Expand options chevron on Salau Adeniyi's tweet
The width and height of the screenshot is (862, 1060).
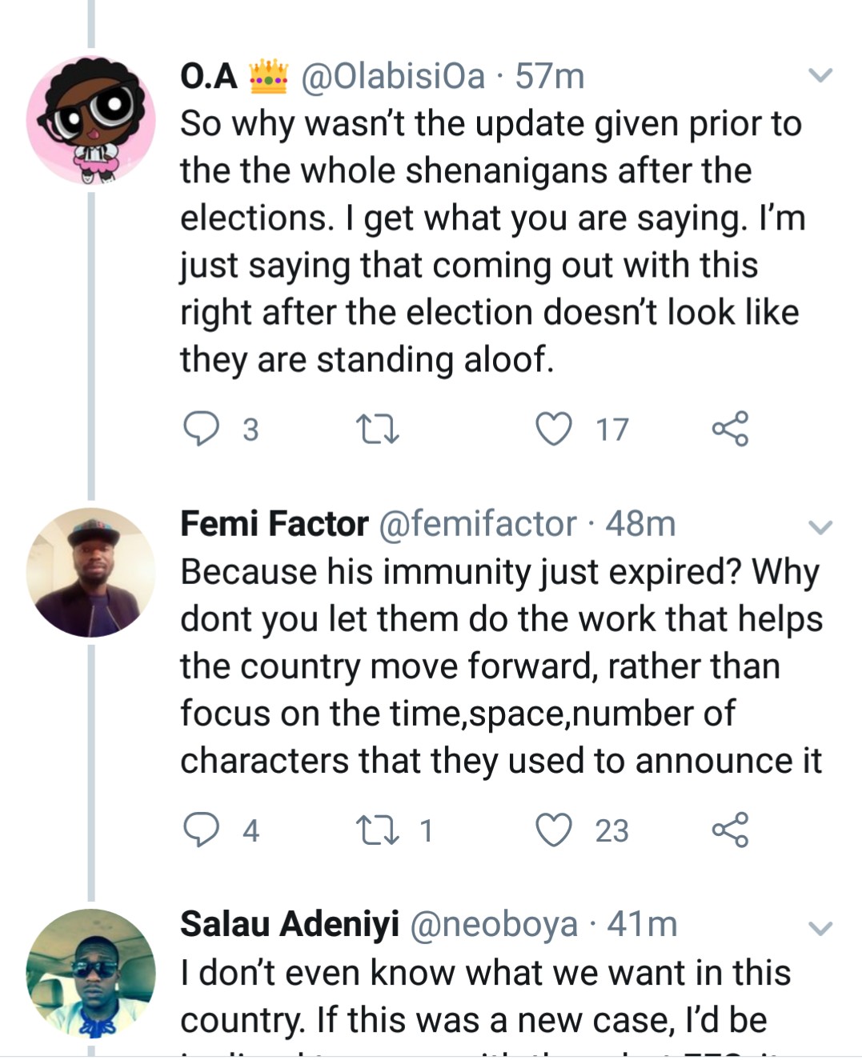(820, 928)
